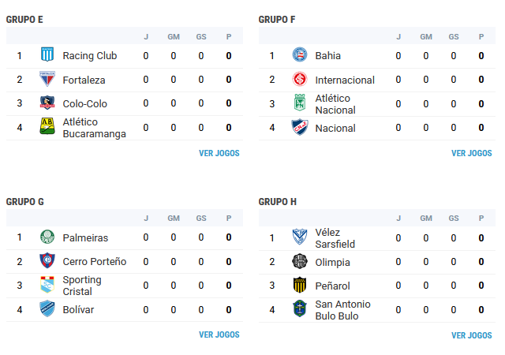Click the Atlético Bucaramanga crest icon

point(47,127)
